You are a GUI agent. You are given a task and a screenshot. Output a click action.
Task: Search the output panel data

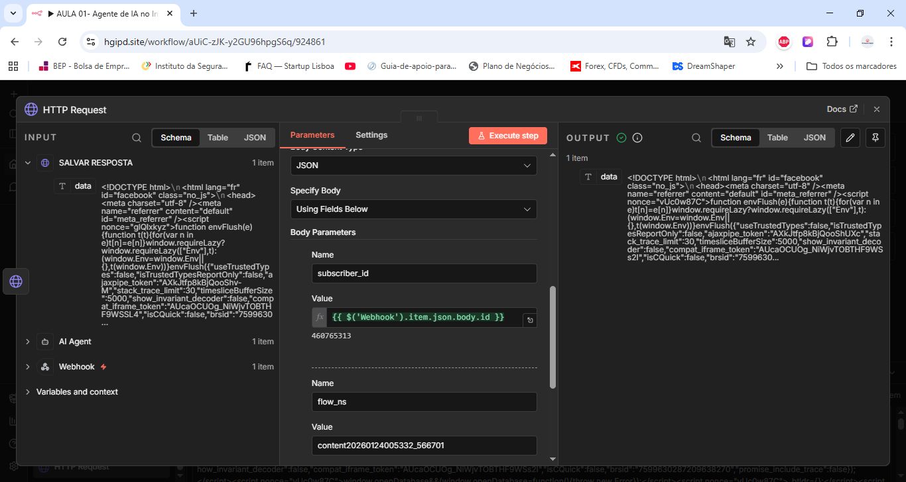click(x=696, y=138)
